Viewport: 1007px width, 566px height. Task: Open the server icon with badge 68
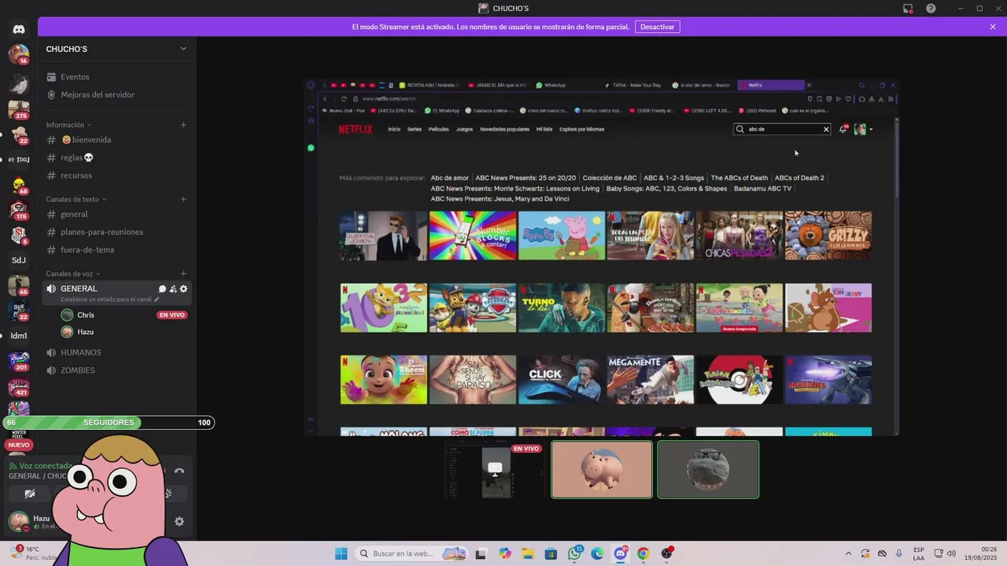19,185
